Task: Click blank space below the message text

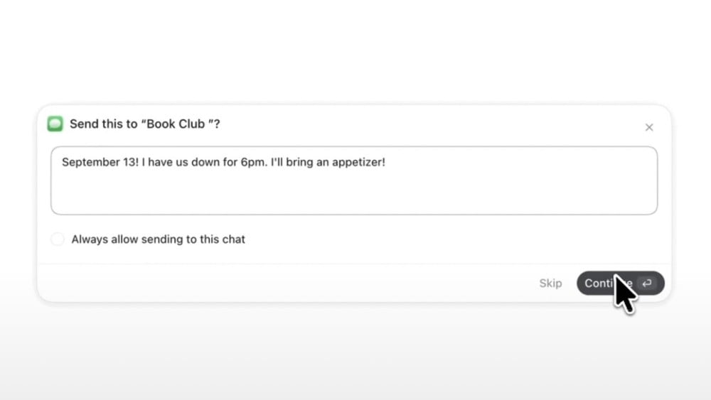Action: tap(354, 193)
